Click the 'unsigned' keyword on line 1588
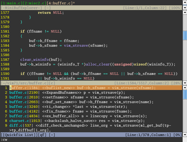The image size is (187, 142). pyautogui.click(x=123, y=64)
